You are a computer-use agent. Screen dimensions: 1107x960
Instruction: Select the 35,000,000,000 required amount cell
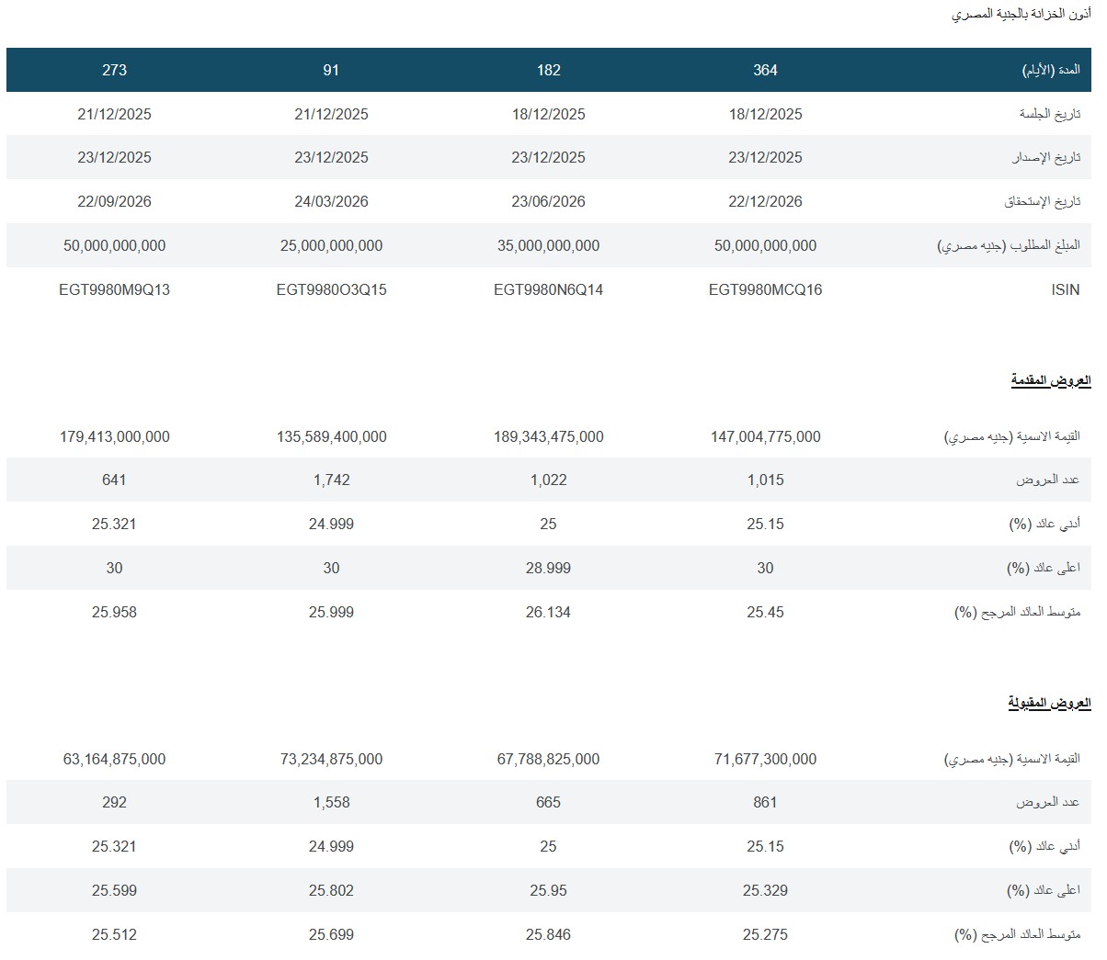[x=548, y=245]
